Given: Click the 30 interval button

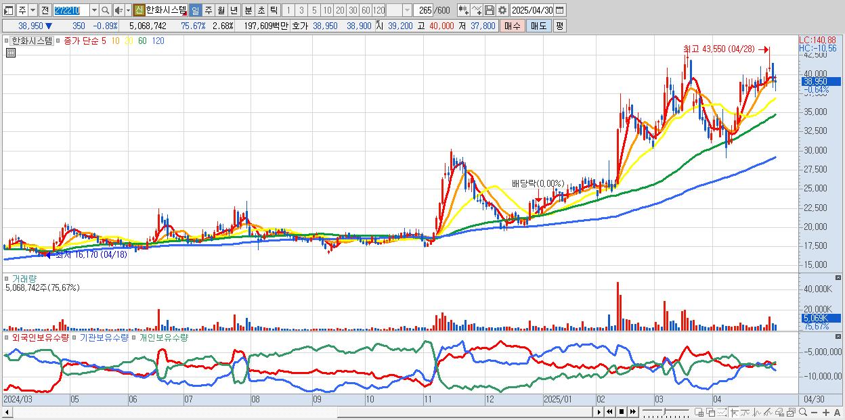Looking at the screenshot, I should (x=353, y=10).
